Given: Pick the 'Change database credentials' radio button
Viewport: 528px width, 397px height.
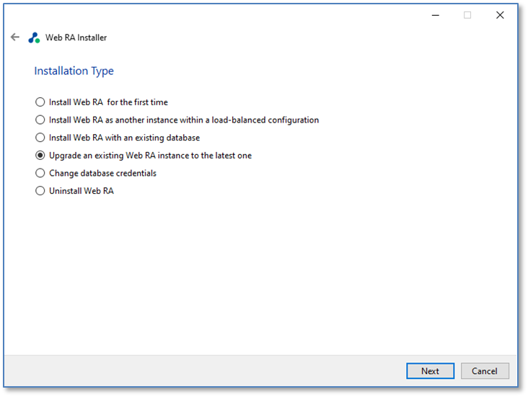Looking at the screenshot, I should point(40,173).
